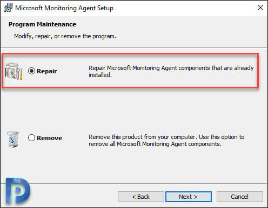Screen dimensions: 268x208
Task: Click the bold Remove label text
Action: click(x=50, y=138)
